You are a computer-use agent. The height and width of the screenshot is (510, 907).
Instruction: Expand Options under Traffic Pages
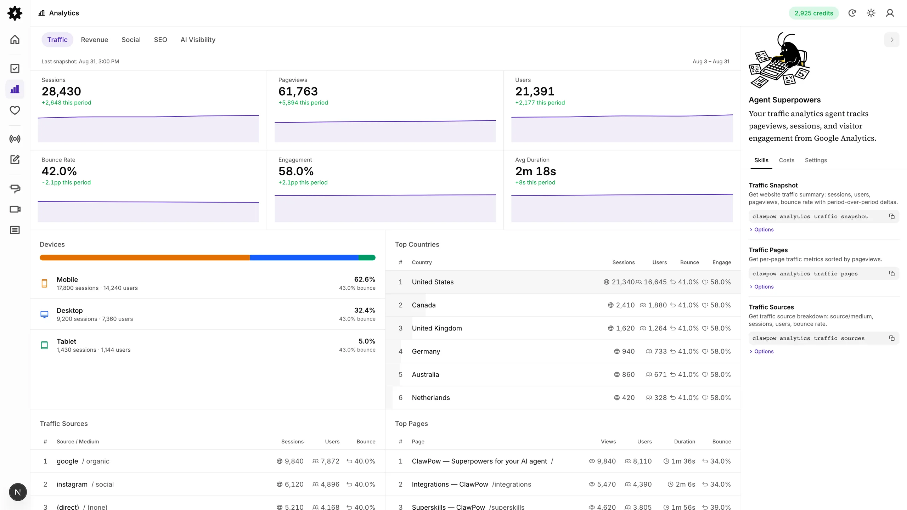coord(761,287)
